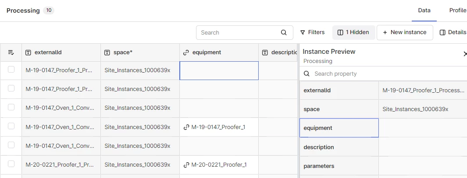This screenshot has height=178, width=467.
Task: Click the Details button
Action: [x=453, y=32]
